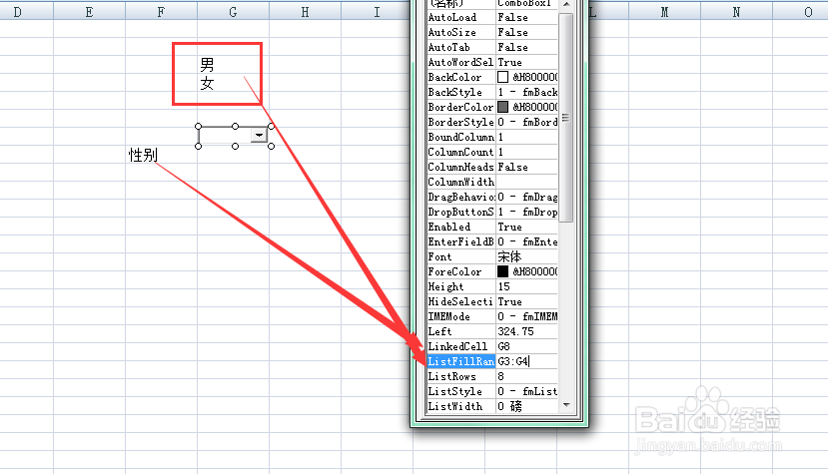Click the ComboBox text area on the sheet
Viewport: 828px width, 474px height.
click(x=225, y=135)
